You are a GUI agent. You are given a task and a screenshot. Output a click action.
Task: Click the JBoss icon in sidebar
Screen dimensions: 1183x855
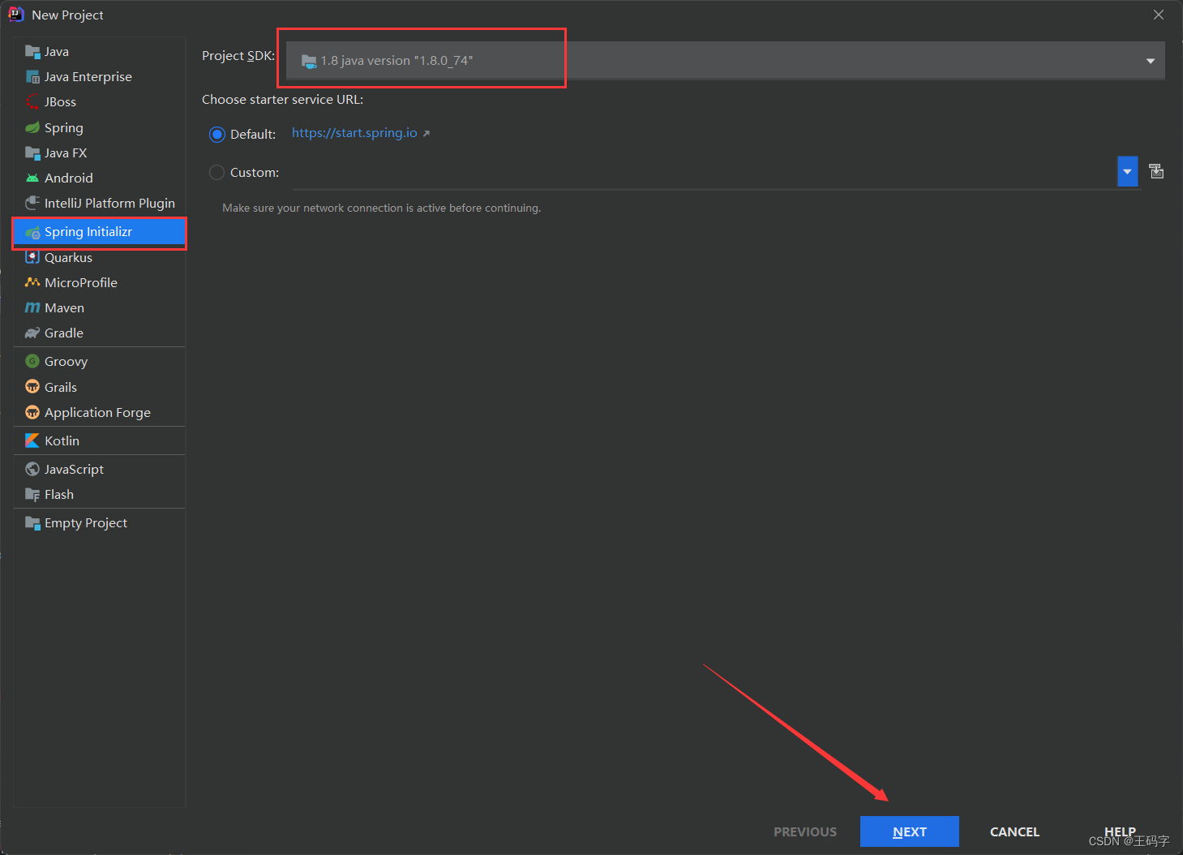tap(32, 102)
